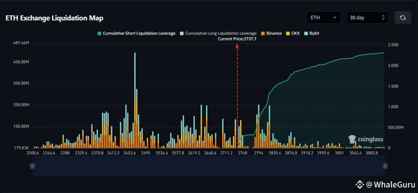Click the 1.00B right axis label
The width and height of the screenshot is (418, 193).
click(x=393, y=107)
